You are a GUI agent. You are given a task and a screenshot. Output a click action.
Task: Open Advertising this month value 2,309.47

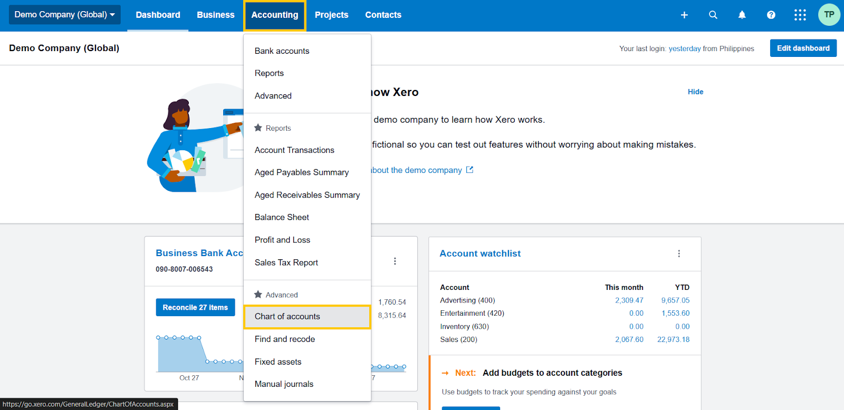pyautogui.click(x=629, y=300)
